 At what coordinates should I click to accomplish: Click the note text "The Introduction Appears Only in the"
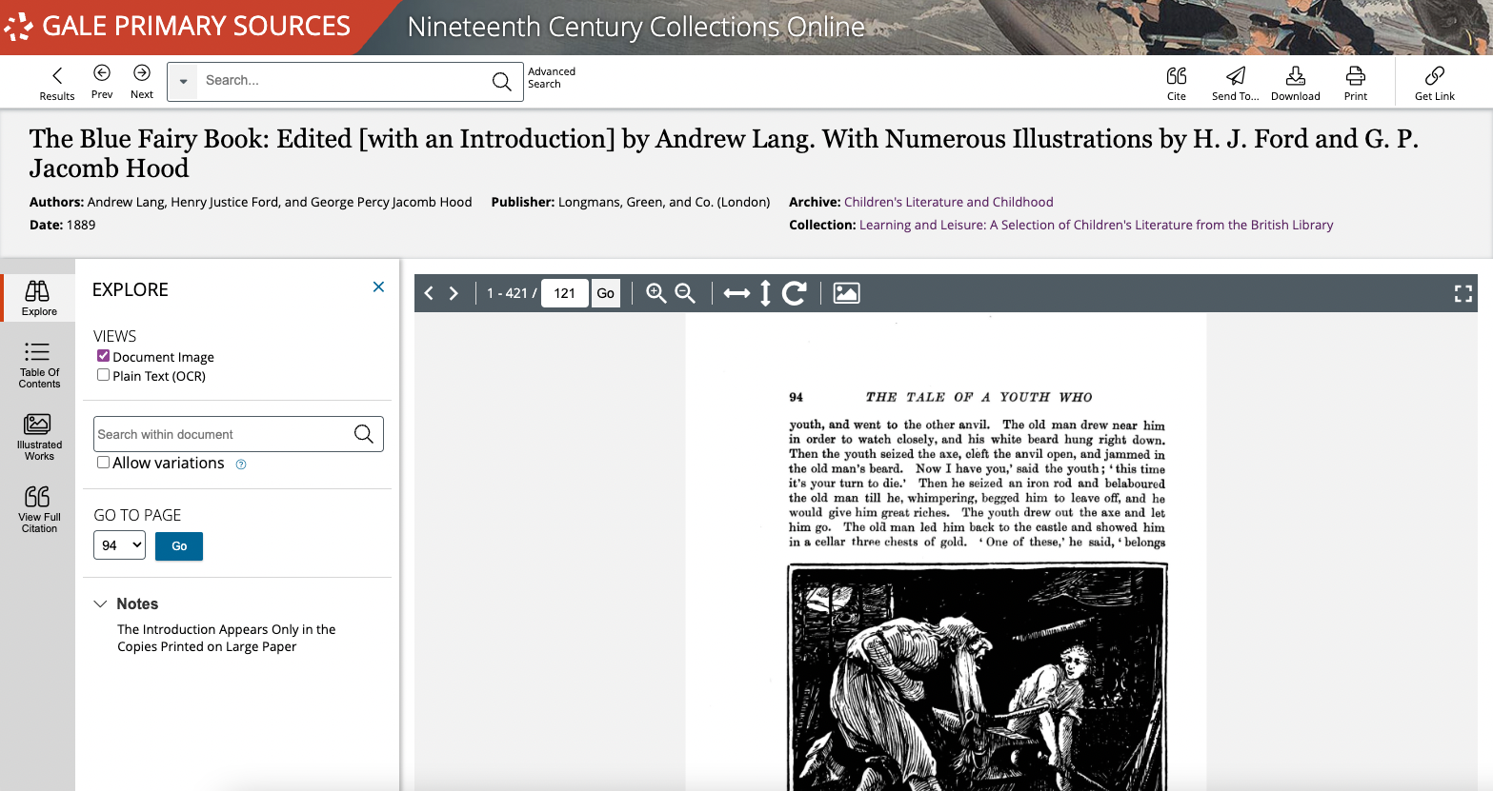227,629
